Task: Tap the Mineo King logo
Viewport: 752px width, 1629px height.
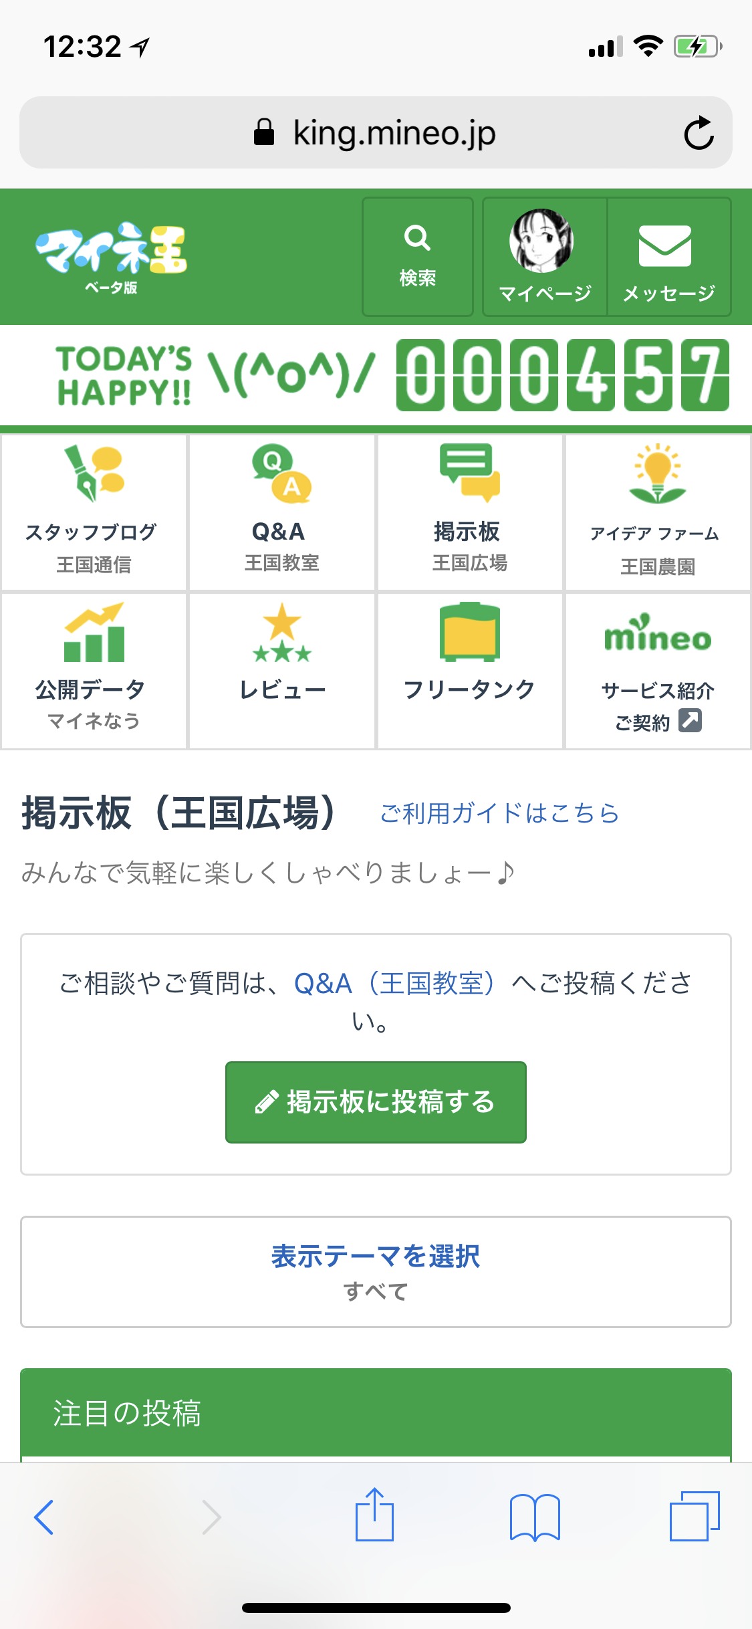Action: click(x=111, y=255)
